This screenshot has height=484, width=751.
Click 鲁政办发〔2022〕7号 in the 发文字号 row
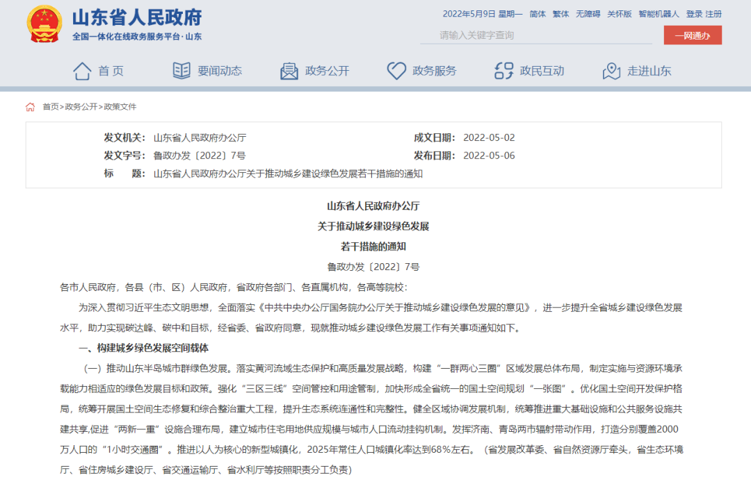pyautogui.click(x=200, y=156)
